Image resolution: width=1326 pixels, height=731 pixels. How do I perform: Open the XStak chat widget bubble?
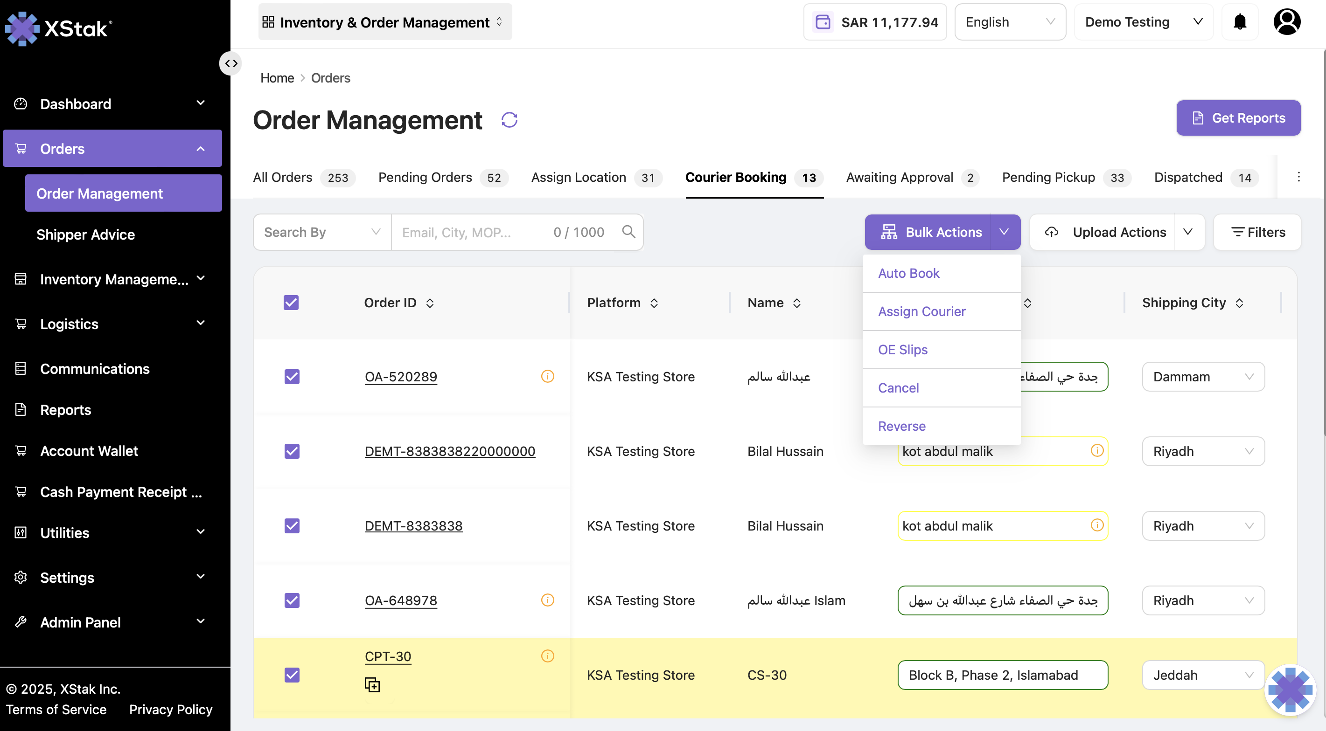(x=1290, y=690)
